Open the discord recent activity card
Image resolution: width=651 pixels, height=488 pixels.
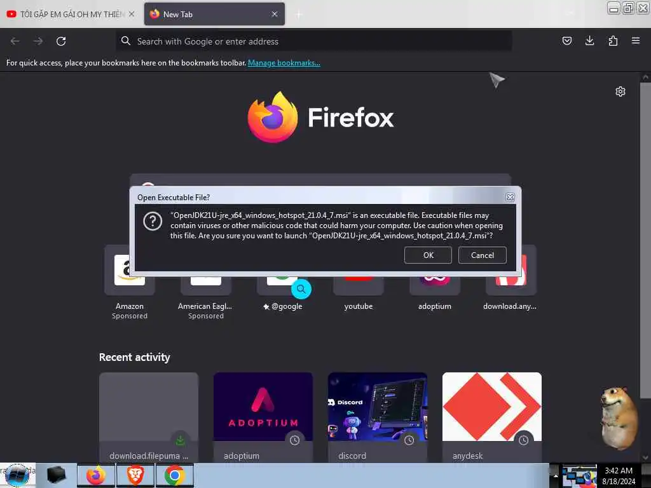(378, 417)
